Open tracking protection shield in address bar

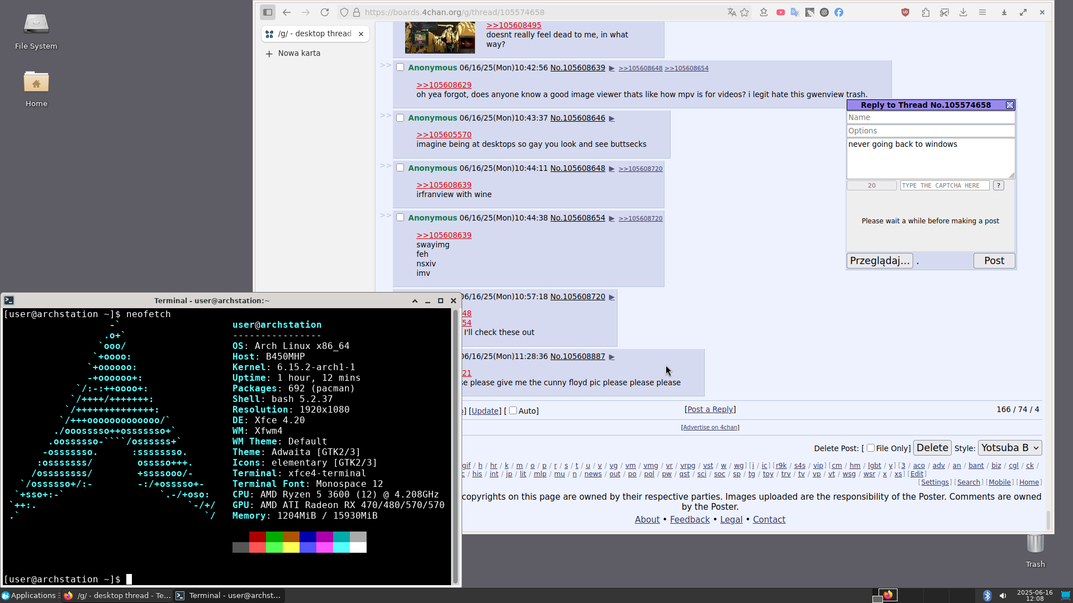[x=344, y=12]
